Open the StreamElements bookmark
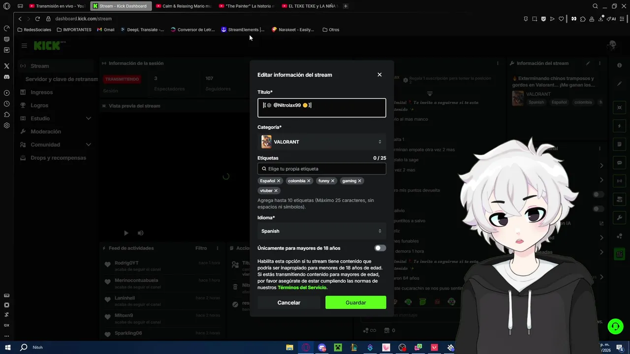This screenshot has height=354, width=630. coord(243,29)
